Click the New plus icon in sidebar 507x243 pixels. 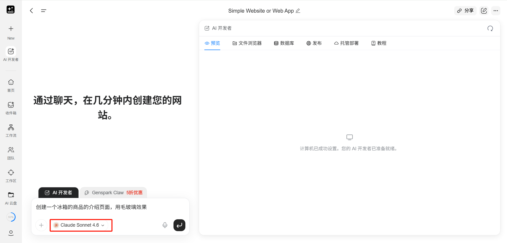[11, 29]
